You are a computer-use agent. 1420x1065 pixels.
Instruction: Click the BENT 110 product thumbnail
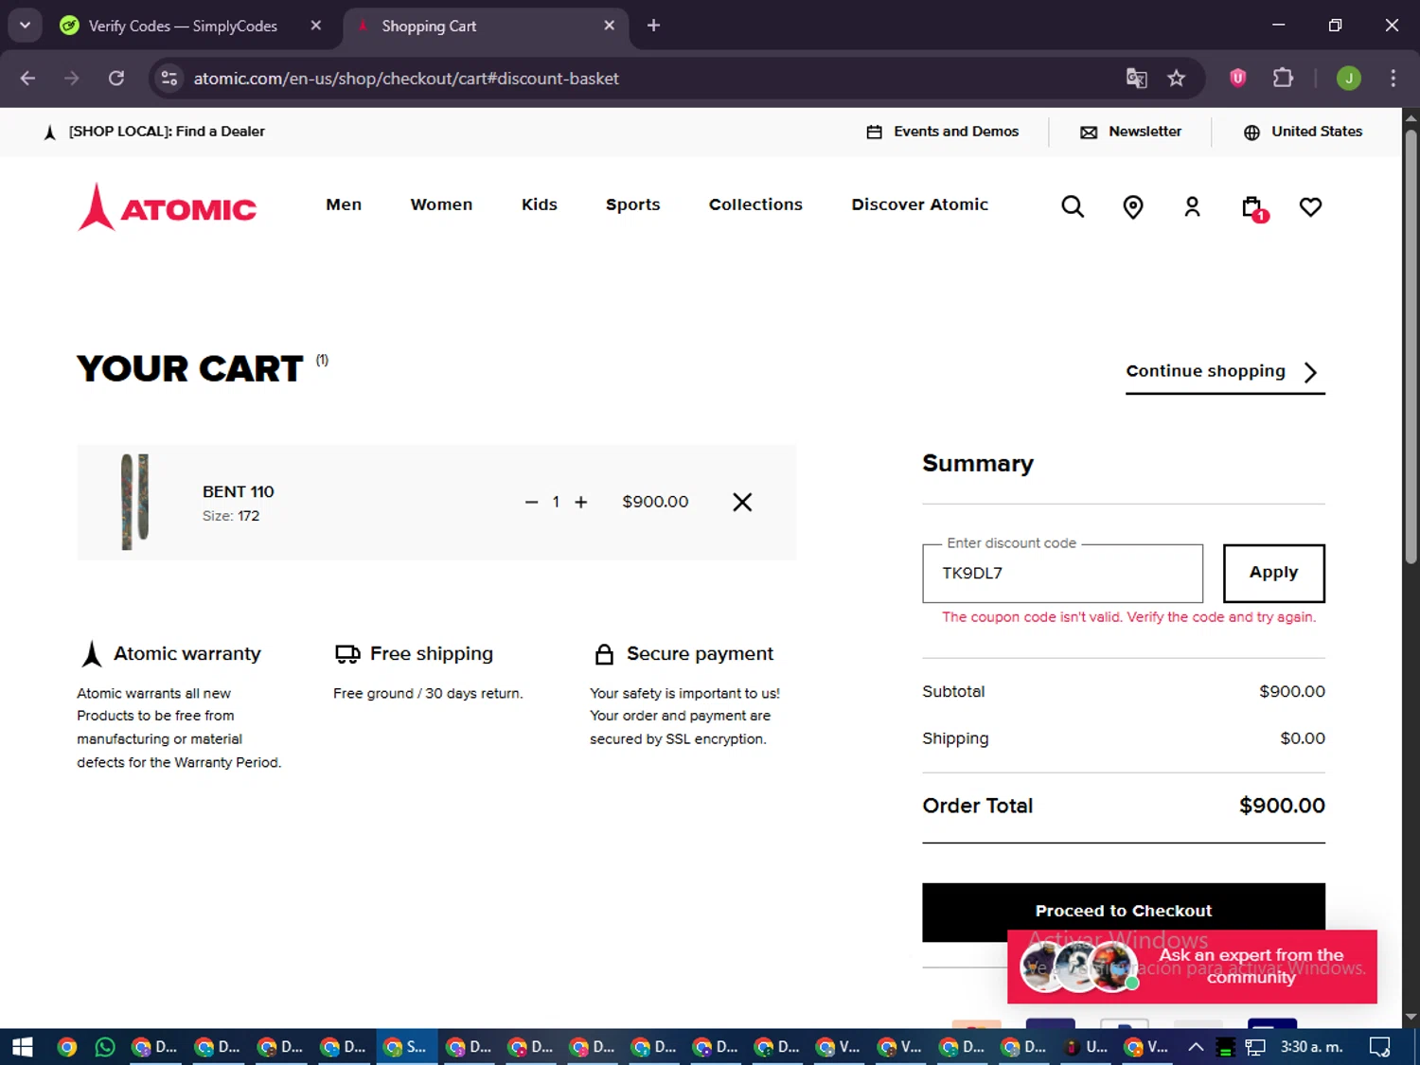click(x=134, y=502)
